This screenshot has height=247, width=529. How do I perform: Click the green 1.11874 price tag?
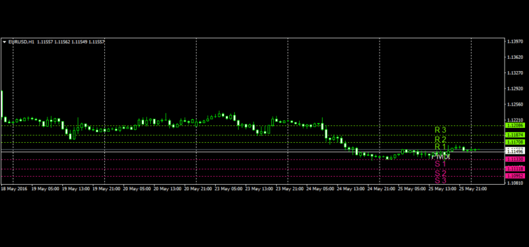(515, 135)
